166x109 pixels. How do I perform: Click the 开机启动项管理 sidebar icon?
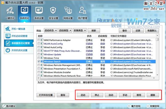click(x=8, y=36)
